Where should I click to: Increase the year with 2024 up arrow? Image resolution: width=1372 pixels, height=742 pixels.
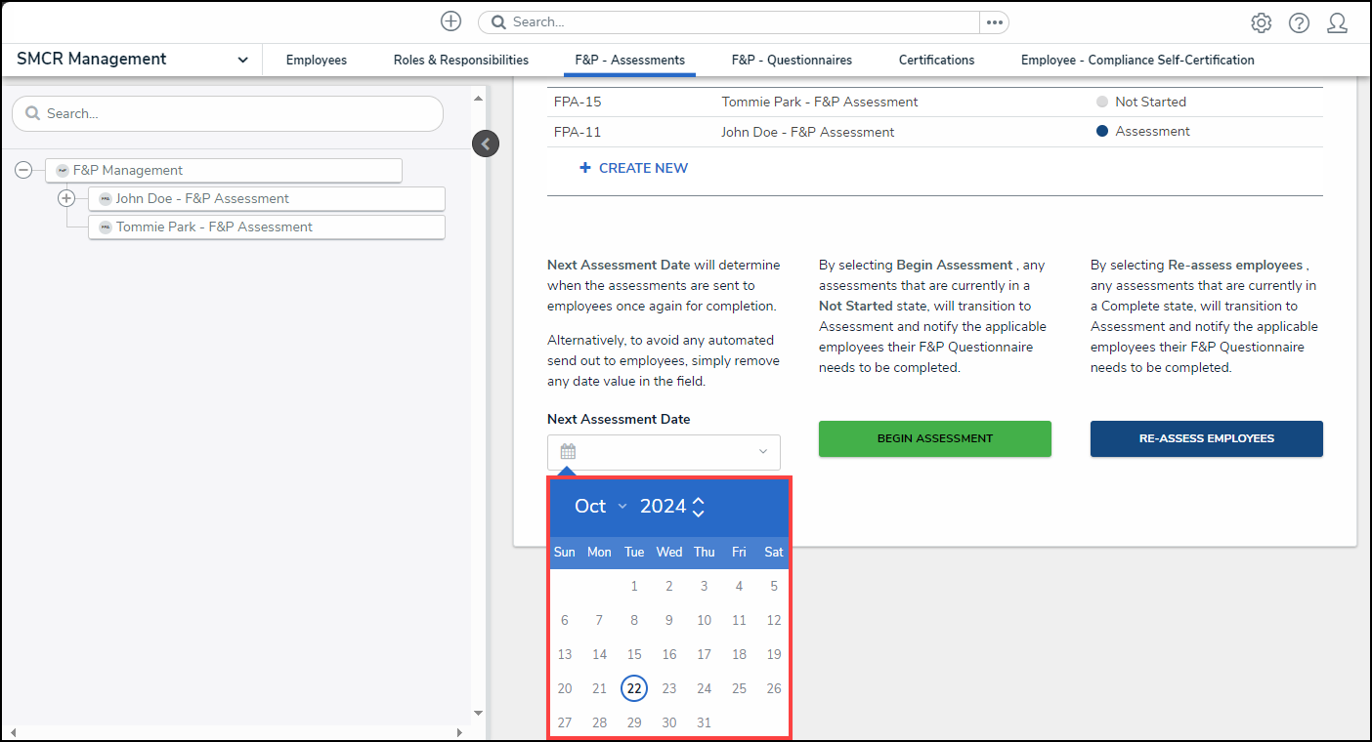click(698, 500)
